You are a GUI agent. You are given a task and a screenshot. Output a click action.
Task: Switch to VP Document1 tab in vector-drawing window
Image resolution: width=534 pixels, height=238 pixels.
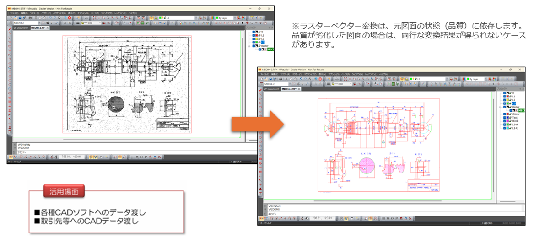click(271, 88)
